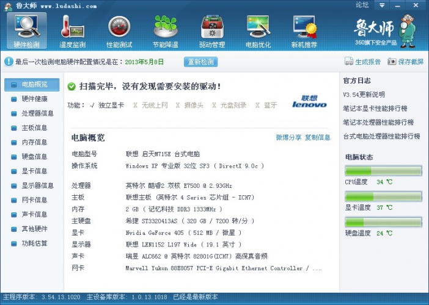Viewport: 429px width, 305px height.
Task: Open the 驱动管理 driver management icon
Action: 211,30
